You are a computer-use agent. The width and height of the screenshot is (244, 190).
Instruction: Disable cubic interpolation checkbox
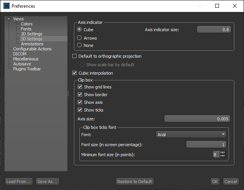pyautogui.click(x=75, y=73)
